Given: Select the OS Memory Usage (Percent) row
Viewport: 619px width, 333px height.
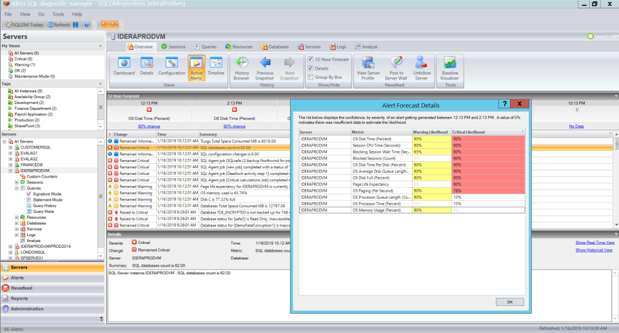Looking at the screenshot, I should tap(412, 210).
